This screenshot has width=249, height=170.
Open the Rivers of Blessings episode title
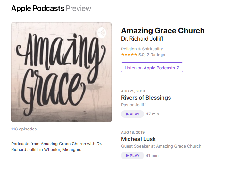pos(146,98)
